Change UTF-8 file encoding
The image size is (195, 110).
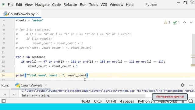[111, 101]
